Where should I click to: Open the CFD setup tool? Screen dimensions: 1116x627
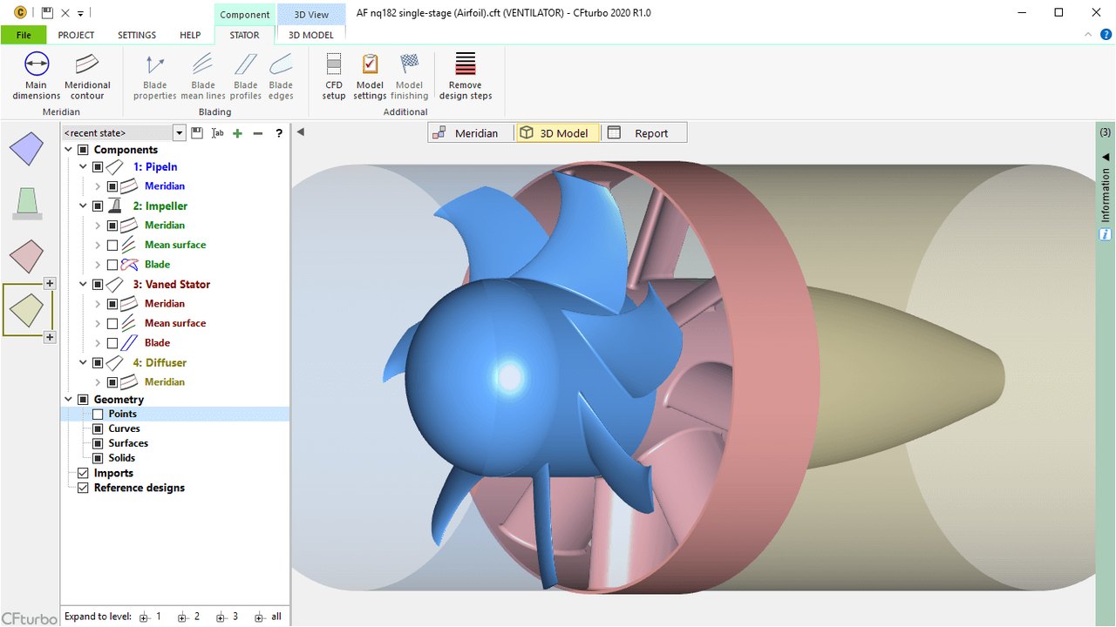coord(334,76)
